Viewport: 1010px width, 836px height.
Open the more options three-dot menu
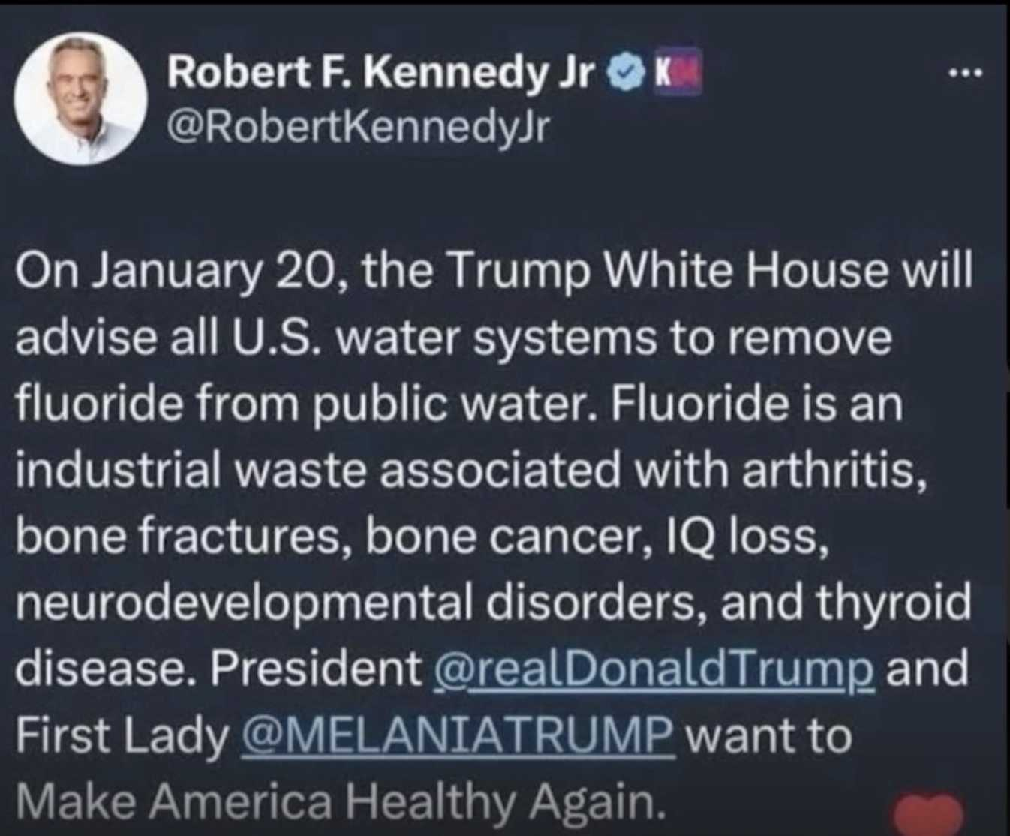point(964,74)
